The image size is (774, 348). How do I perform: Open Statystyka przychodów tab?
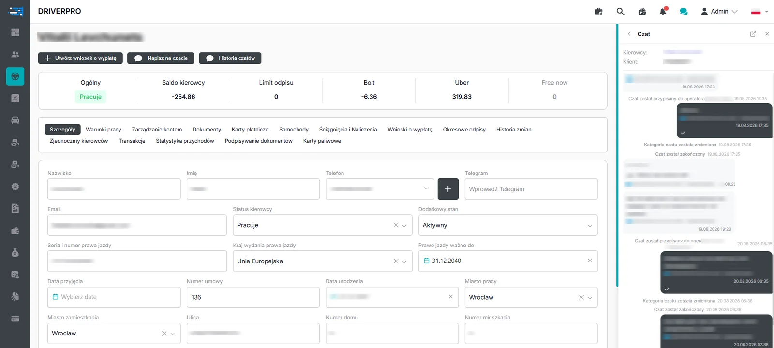tap(185, 141)
